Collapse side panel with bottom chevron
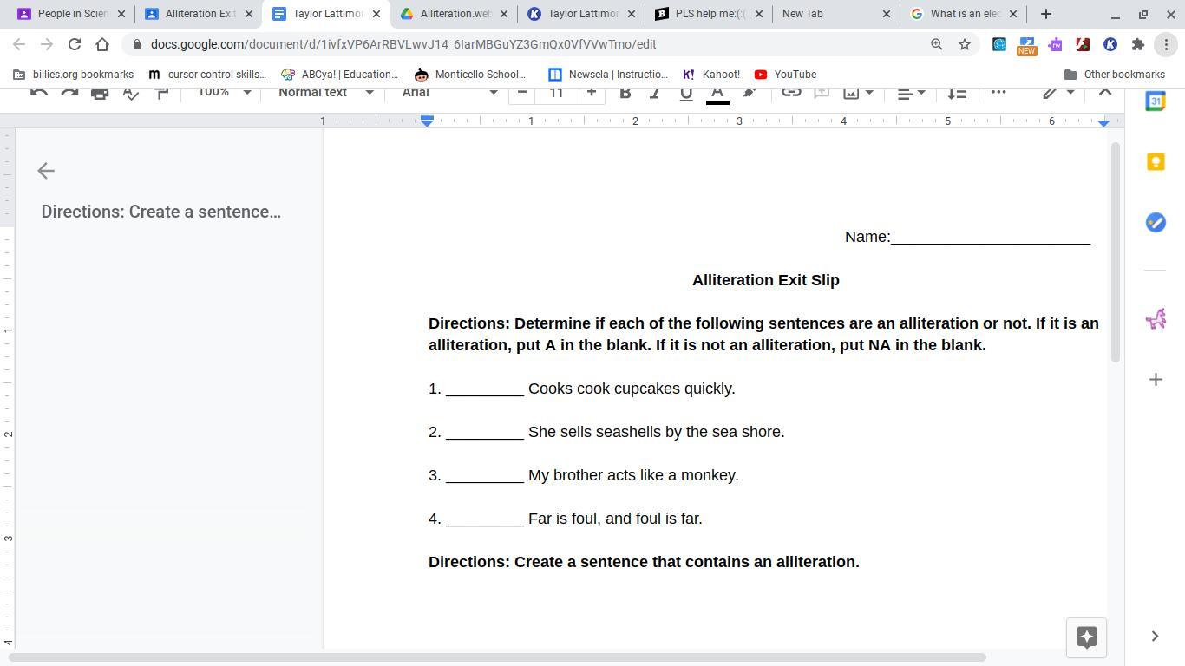The height and width of the screenshot is (666, 1185). pyautogui.click(x=1155, y=637)
